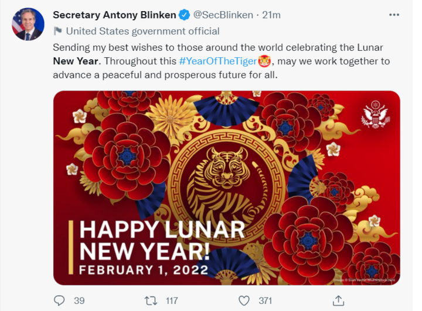This screenshot has width=422, height=311.
Task: Click the blue verified checkmark badge
Action: click(x=185, y=15)
